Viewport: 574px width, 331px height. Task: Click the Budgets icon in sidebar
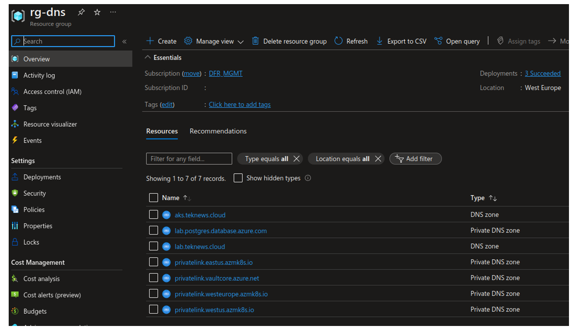click(x=15, y=311)
